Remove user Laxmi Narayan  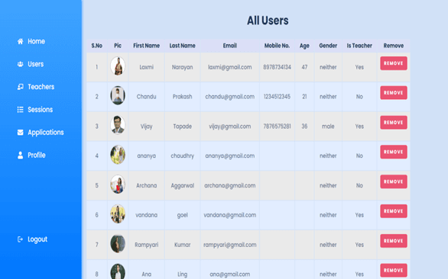(394, 63)
